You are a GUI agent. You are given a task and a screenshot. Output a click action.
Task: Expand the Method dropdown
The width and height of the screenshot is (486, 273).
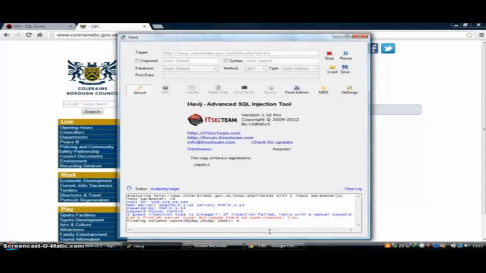tap(264, 68)
